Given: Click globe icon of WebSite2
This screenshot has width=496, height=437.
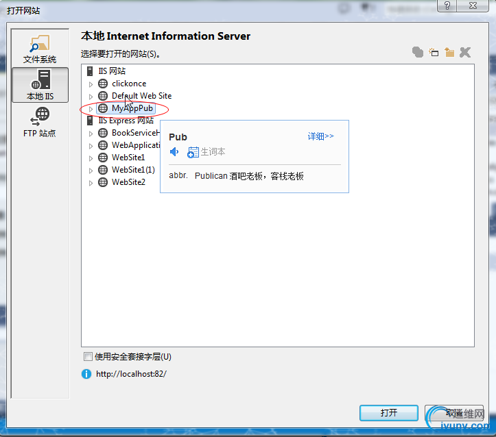Looking at the screenshot, I should click(x=103, y=182).
